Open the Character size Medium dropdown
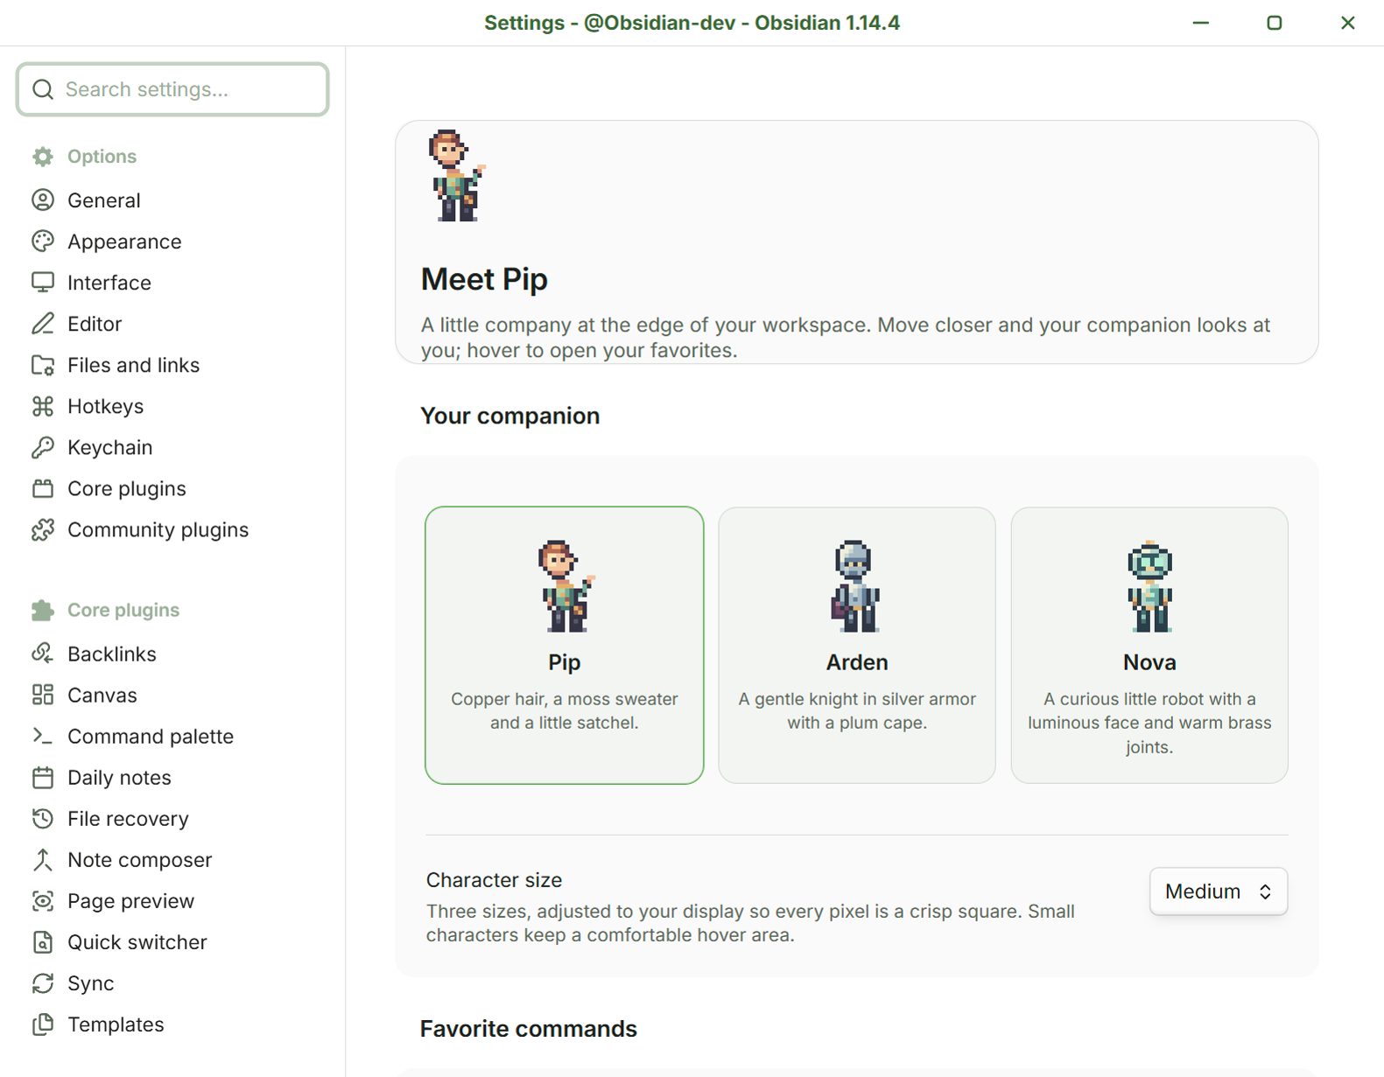This screenshot has width=1384, height=1077. 1219,892
